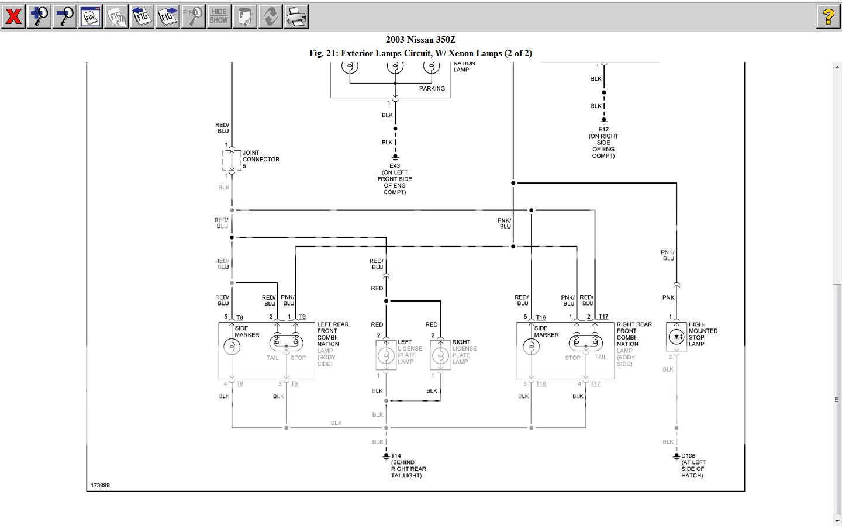Image resolution: width=842 pixels, height=526 pixels.
Task: Click the D105 at left side of hatch label
Action: [693, 465]
